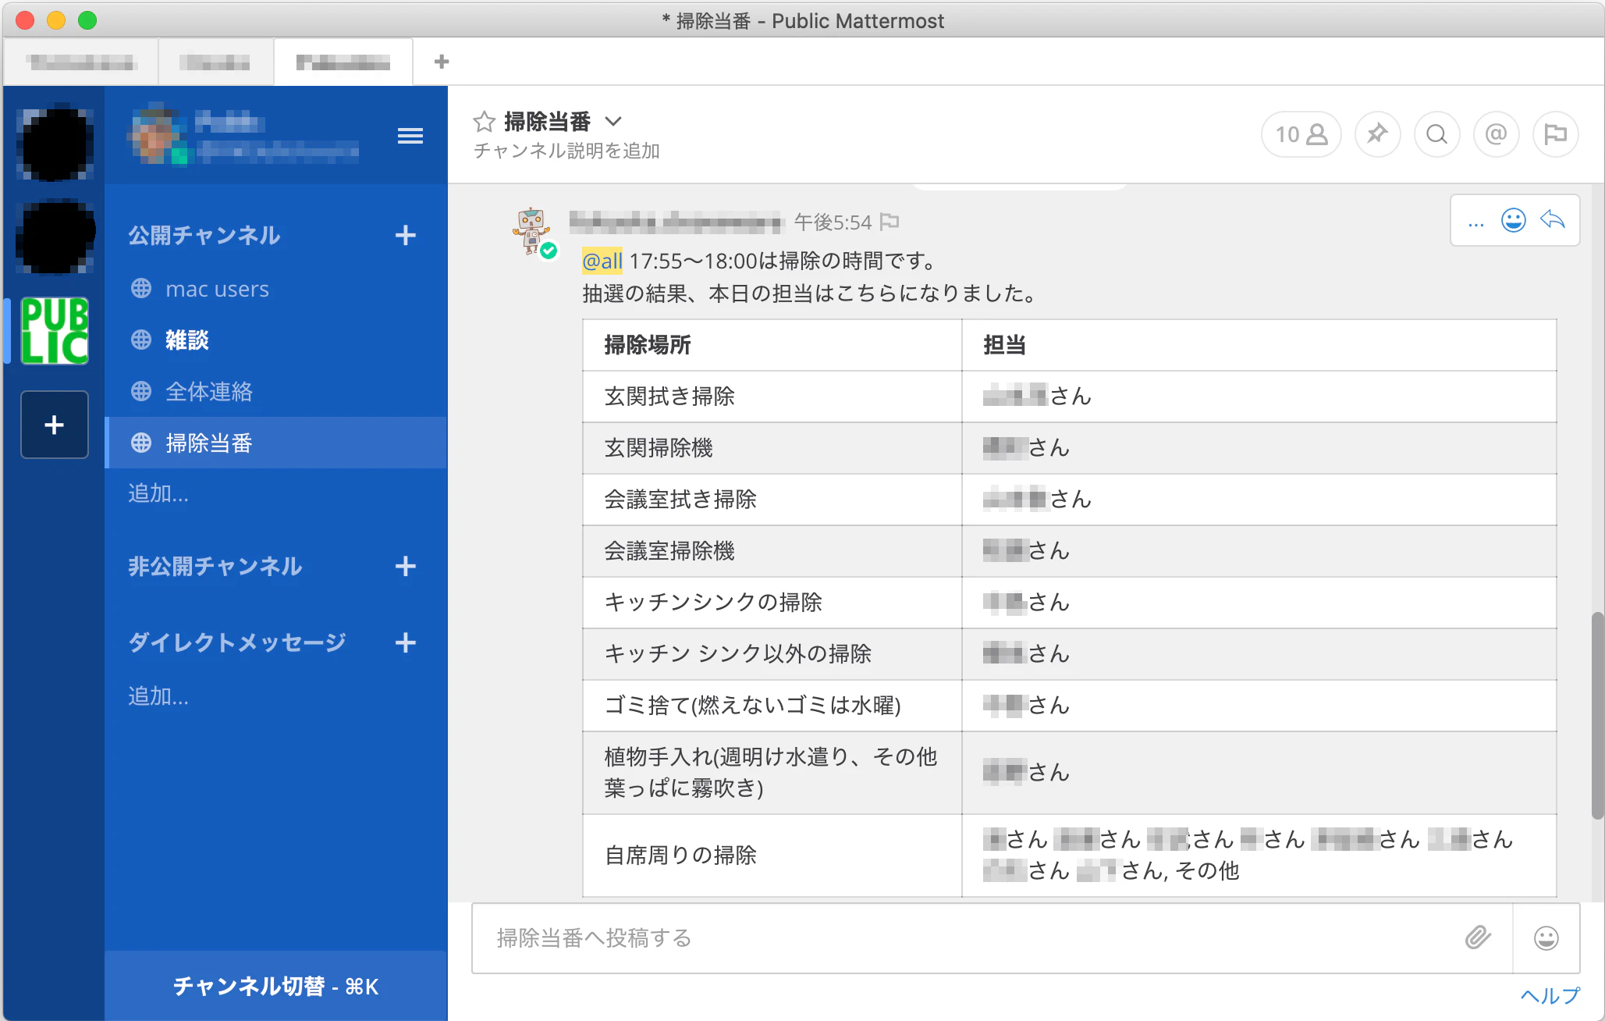Viewport: 1605px width, 1021px height.
Task: Reply to the bot's cleaning message
Action: [x=1553, y=221]
